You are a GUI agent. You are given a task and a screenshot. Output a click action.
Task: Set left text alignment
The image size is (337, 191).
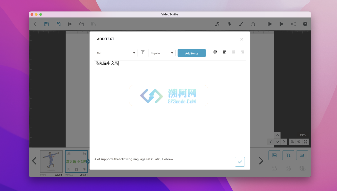(x=224, y=52)
